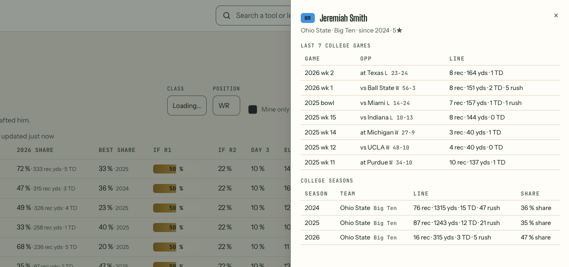Click the 2026 season year cell
Screen dimensions: 569x267
(312, 237)
